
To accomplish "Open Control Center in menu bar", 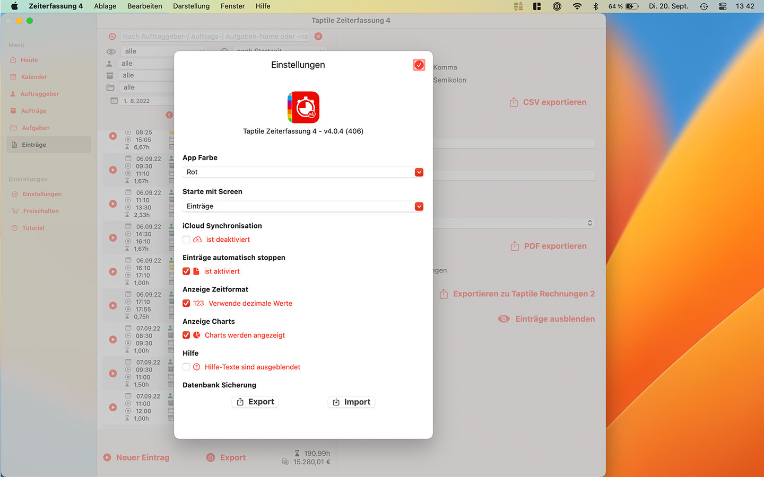I will click(723, 6).
